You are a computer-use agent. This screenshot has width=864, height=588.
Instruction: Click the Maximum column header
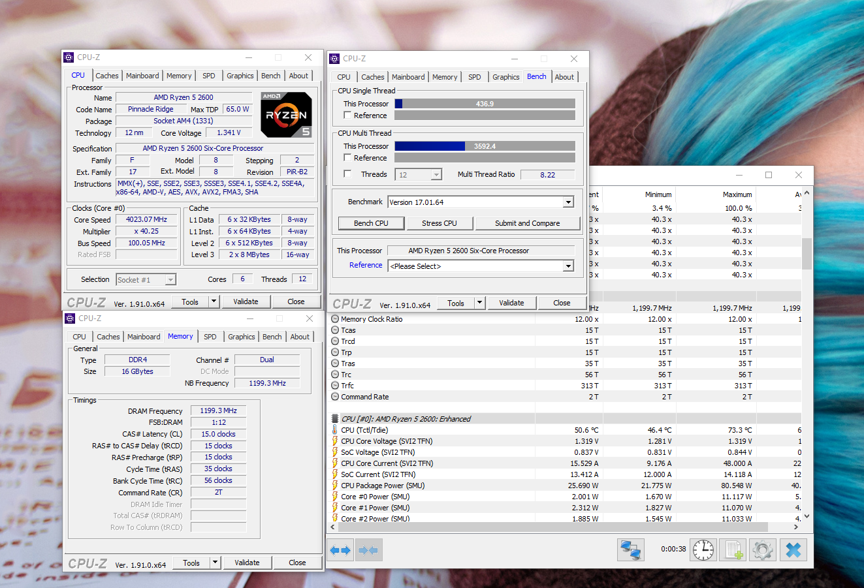click(738, 194)
